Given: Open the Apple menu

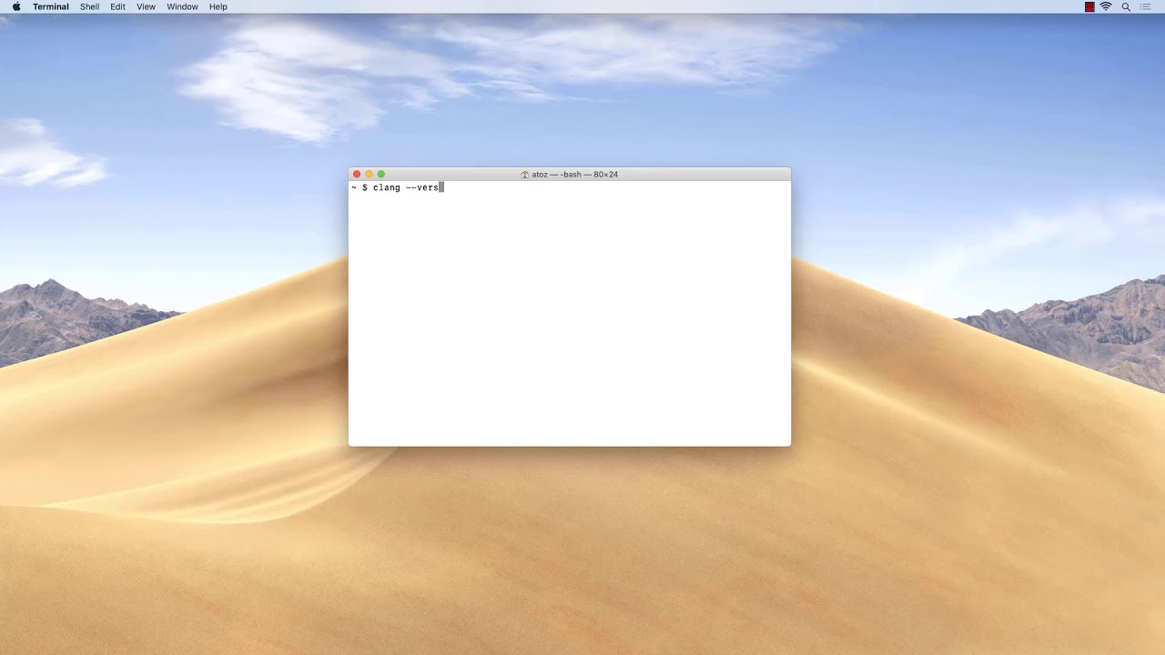Looking at the screenshot, I should 16,6.
